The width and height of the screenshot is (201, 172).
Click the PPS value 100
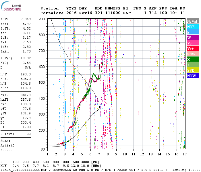click(163, 13)
